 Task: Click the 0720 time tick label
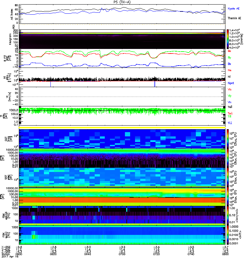[156, 254]
